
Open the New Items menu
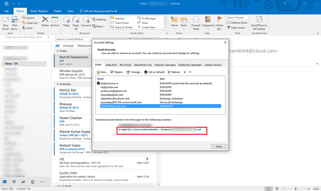coord(15,23)
